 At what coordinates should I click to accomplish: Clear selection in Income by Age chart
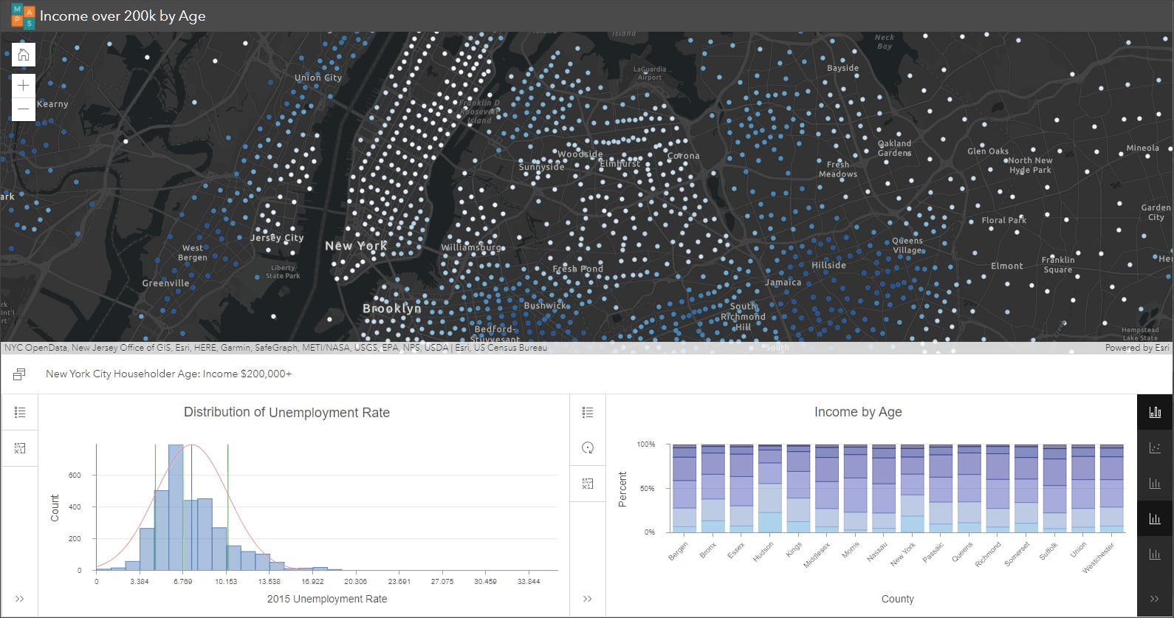588,484
